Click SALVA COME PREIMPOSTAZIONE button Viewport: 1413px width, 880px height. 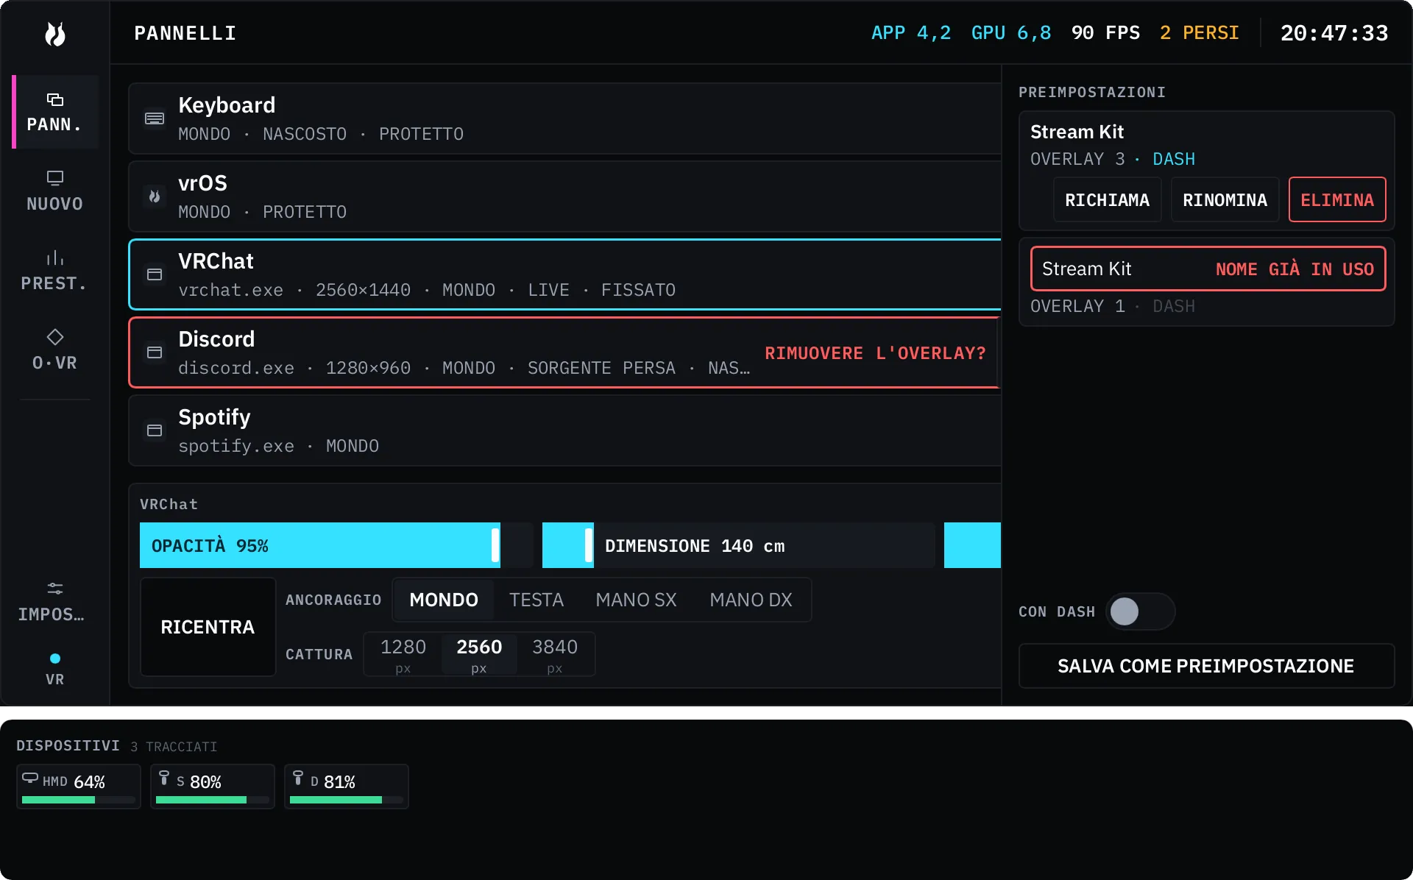click(1206, 666)
